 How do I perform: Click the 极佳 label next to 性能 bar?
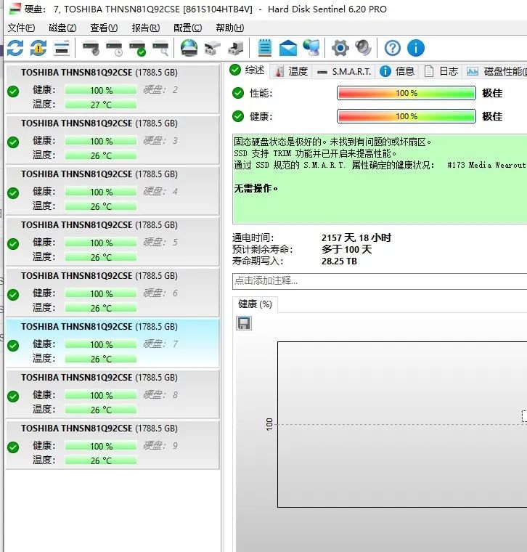pyautogui.click(x=492, y=93)
